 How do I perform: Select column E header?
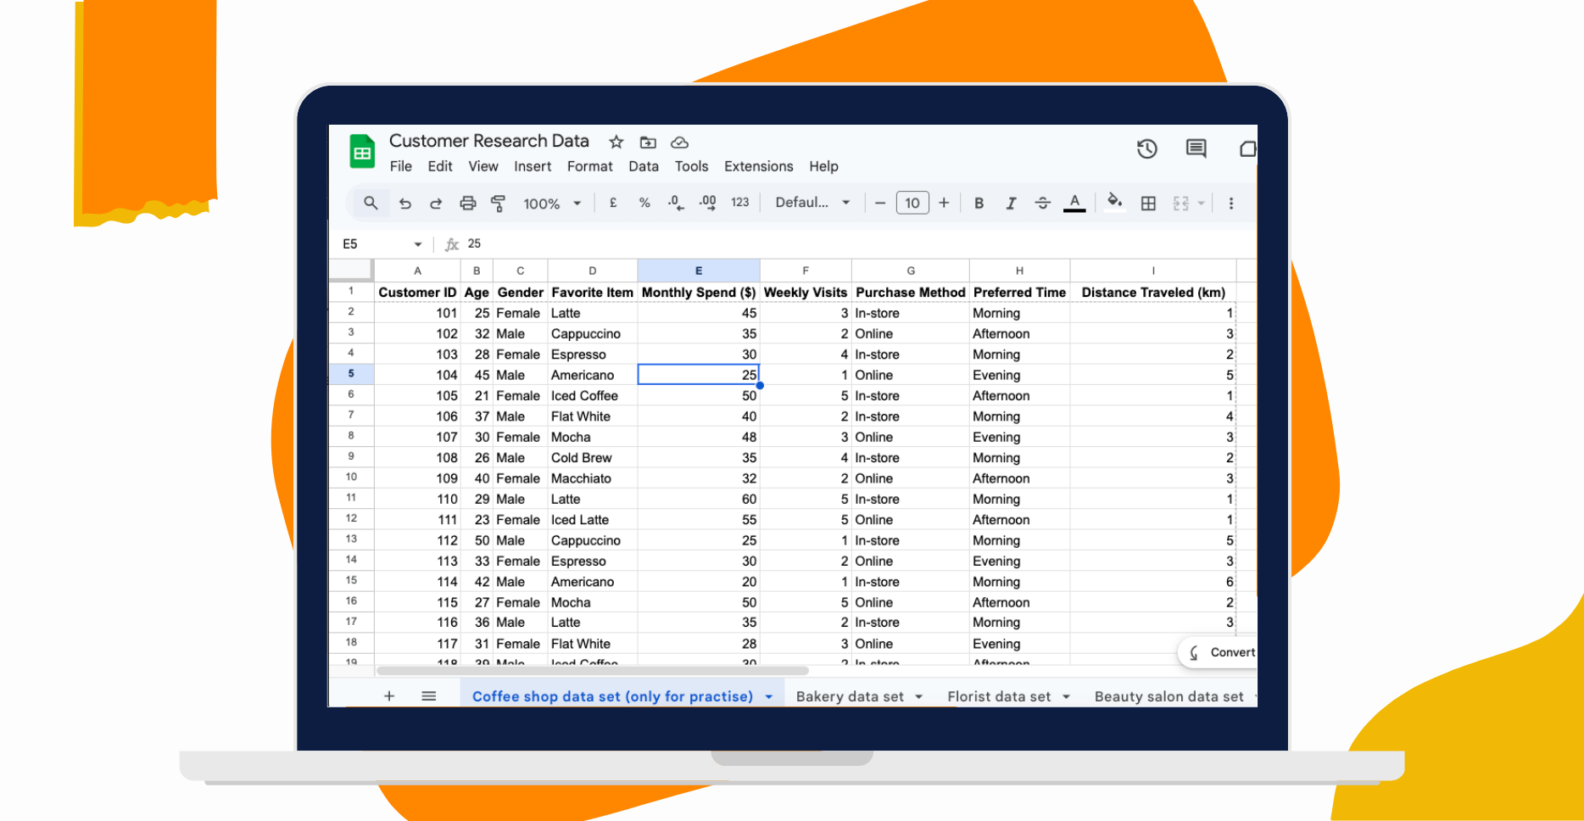(x=699, y=271)
